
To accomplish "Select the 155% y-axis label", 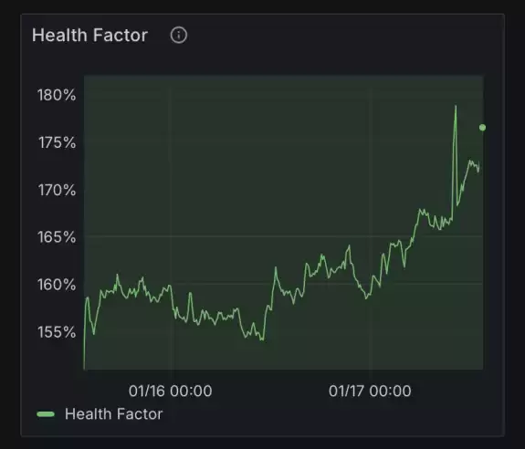I will pos(57,332).
